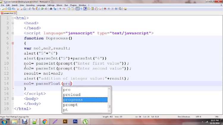Choose 'prompt' from the autocomplete list
Image resolution: width=223 pixels, height=125 pixels.
[85, 105]
